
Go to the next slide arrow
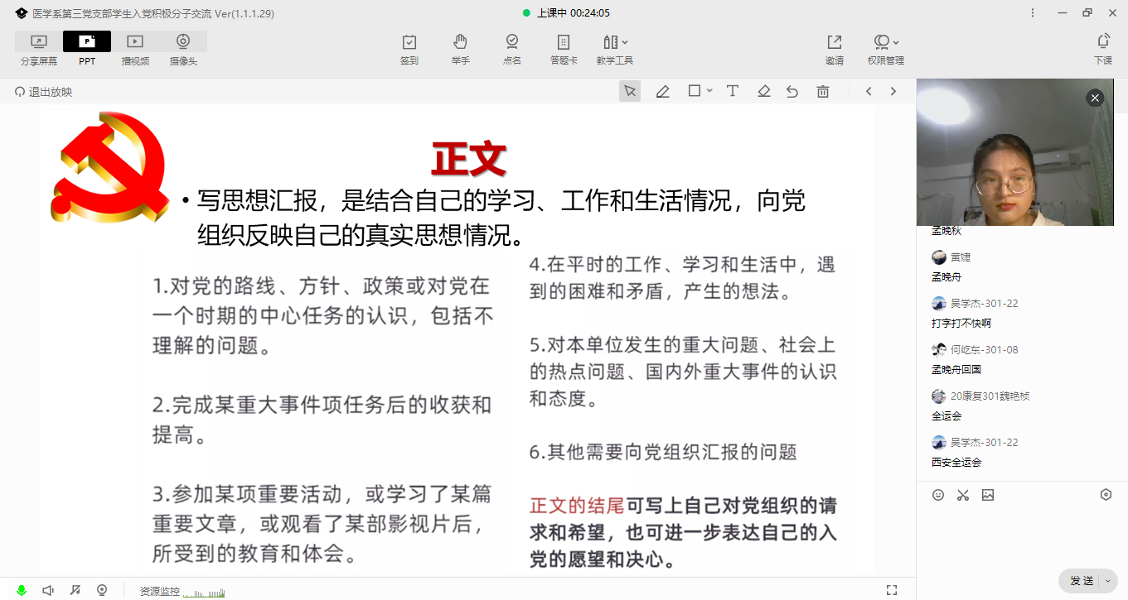tap(893, 92)
